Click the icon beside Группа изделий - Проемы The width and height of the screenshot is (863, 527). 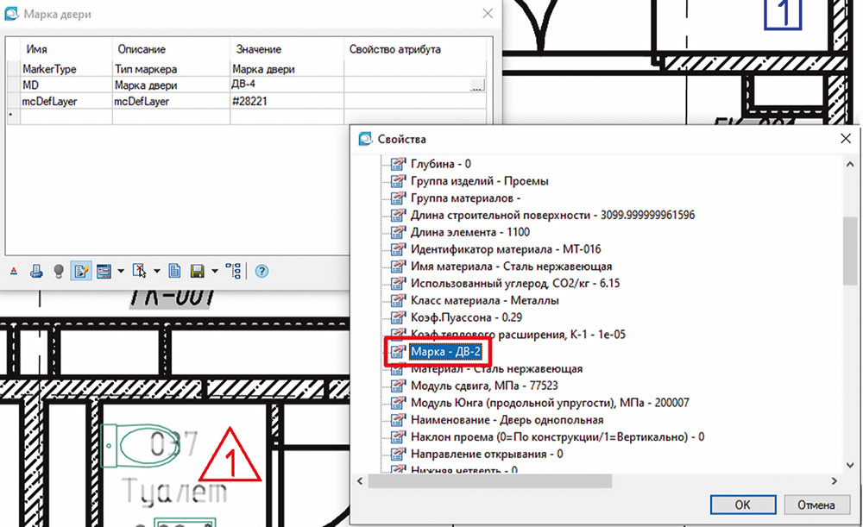[398, 181]
